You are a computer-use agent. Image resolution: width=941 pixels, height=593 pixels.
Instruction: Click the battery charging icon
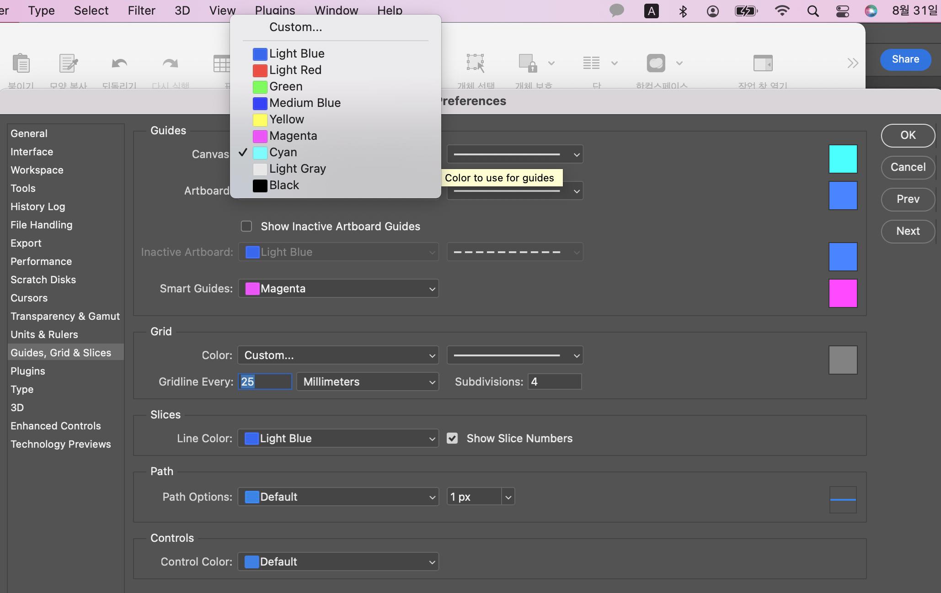[x=746, y=11]
